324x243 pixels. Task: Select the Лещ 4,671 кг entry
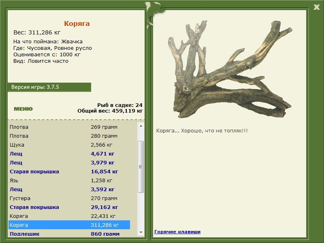69,153
